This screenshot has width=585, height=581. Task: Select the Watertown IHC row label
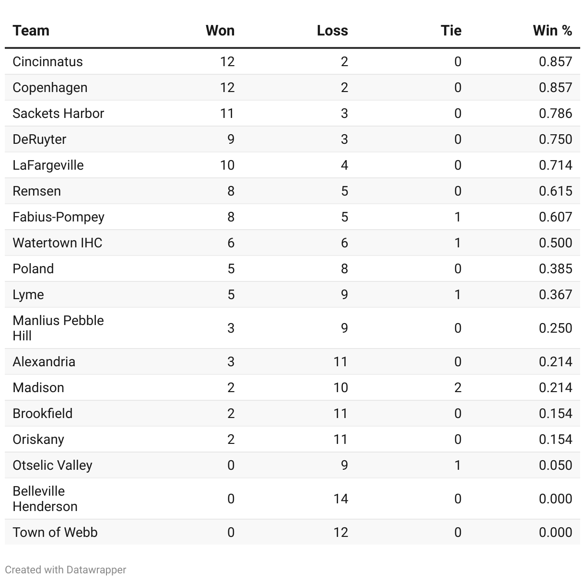coord(57,243)
